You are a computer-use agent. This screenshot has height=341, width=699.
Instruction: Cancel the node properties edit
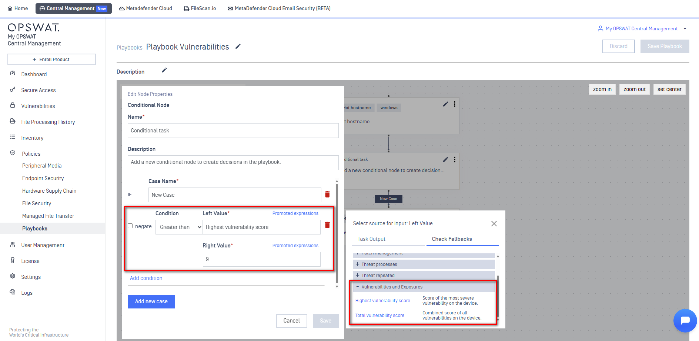tap(291, 321)
